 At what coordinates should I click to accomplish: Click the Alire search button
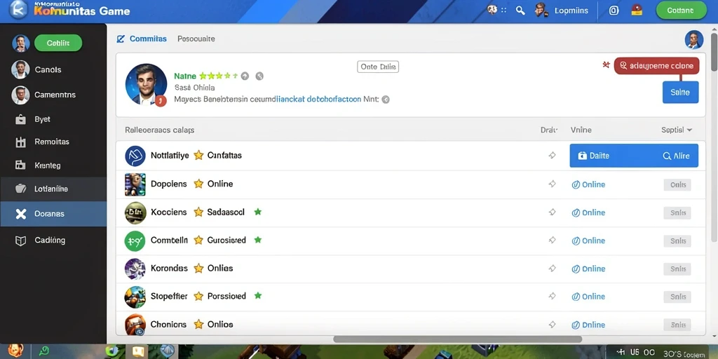pos(676,156)
